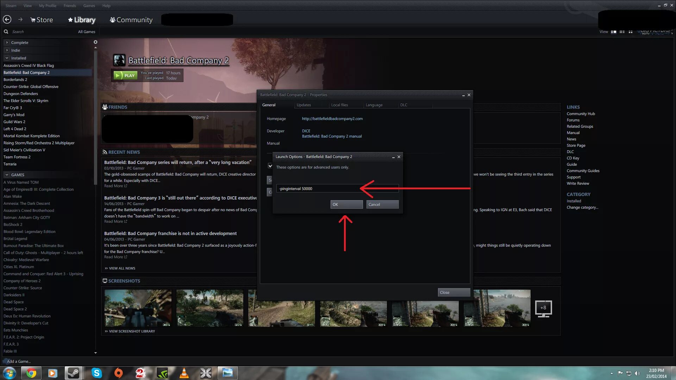Select the DLC tab in Properties
This screenshot has width=676, height=380.
coord(403,105)
